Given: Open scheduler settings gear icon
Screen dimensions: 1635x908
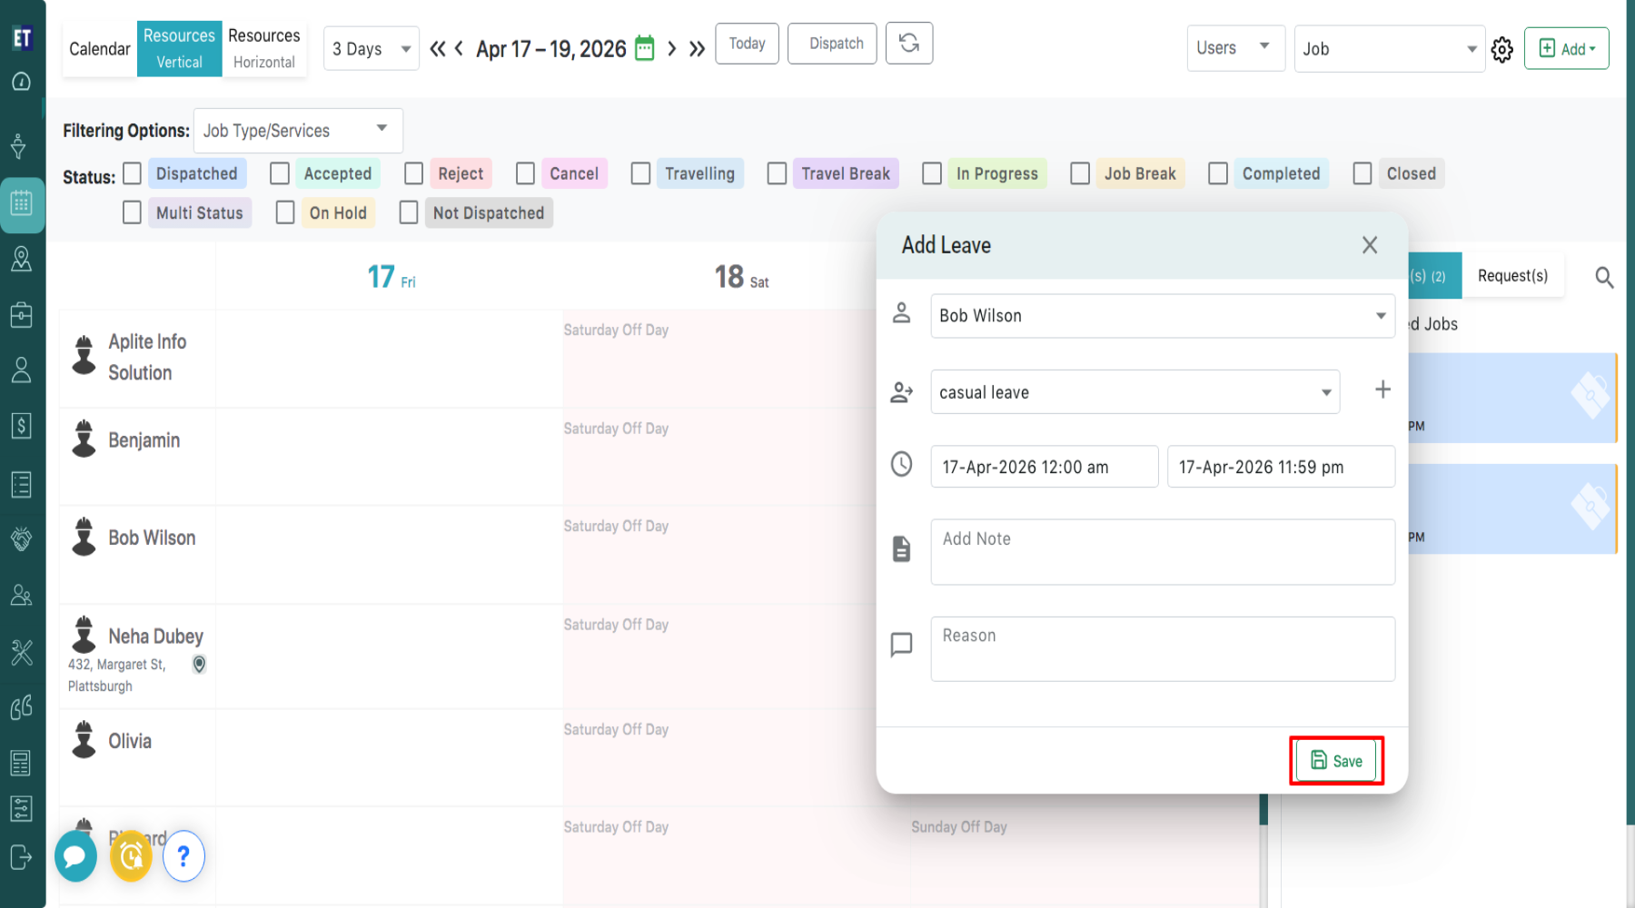Looking at the screenshot, I should coord(1502,50).
